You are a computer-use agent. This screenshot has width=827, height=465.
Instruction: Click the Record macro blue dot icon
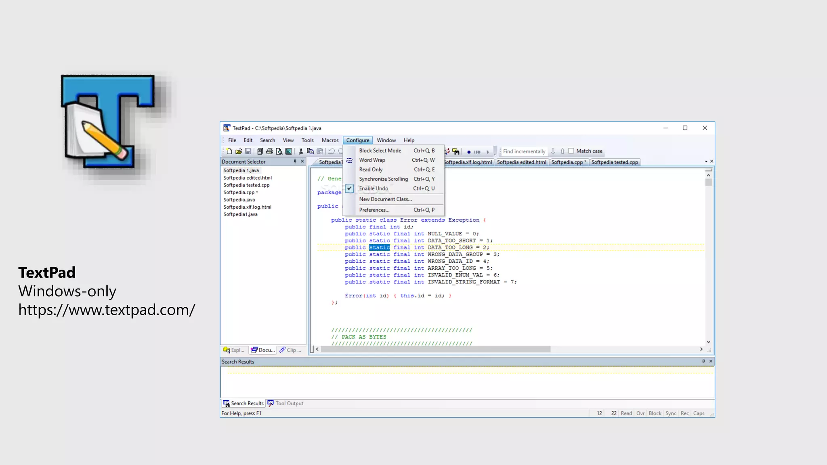[469, 152]
